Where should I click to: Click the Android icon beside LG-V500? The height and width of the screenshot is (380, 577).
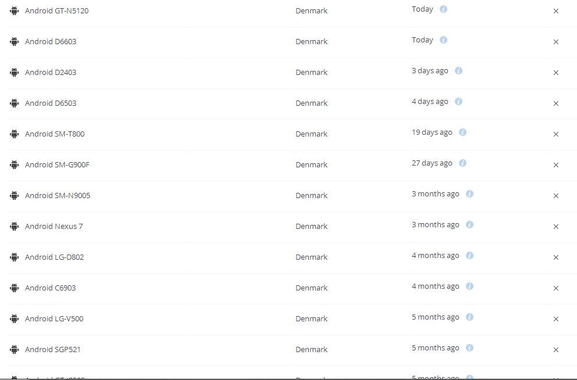click(x=15, y=318)
